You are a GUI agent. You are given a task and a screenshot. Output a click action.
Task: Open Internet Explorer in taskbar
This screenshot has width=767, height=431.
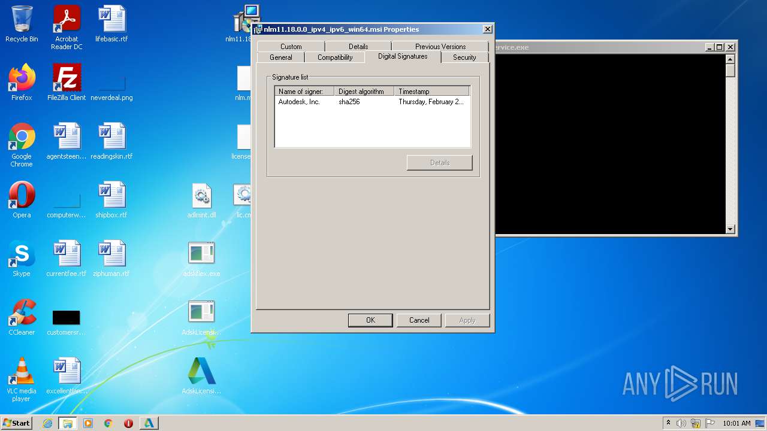47,423
